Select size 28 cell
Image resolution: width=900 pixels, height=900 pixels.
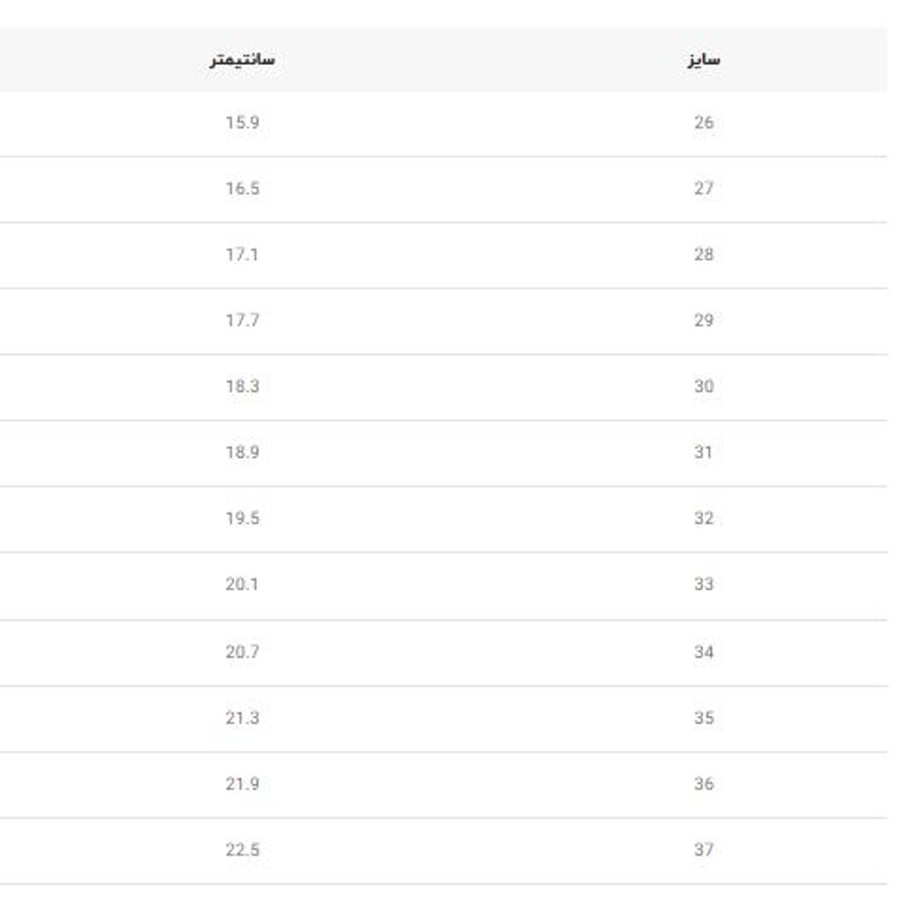(x=703, y=255)
